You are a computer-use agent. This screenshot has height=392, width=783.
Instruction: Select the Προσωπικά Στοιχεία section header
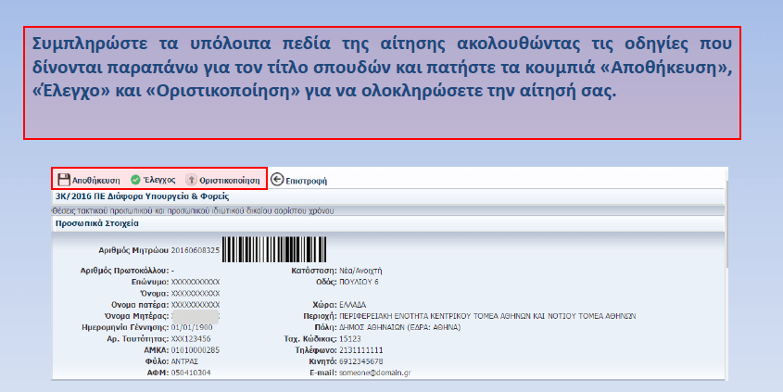tap(97, 224)
